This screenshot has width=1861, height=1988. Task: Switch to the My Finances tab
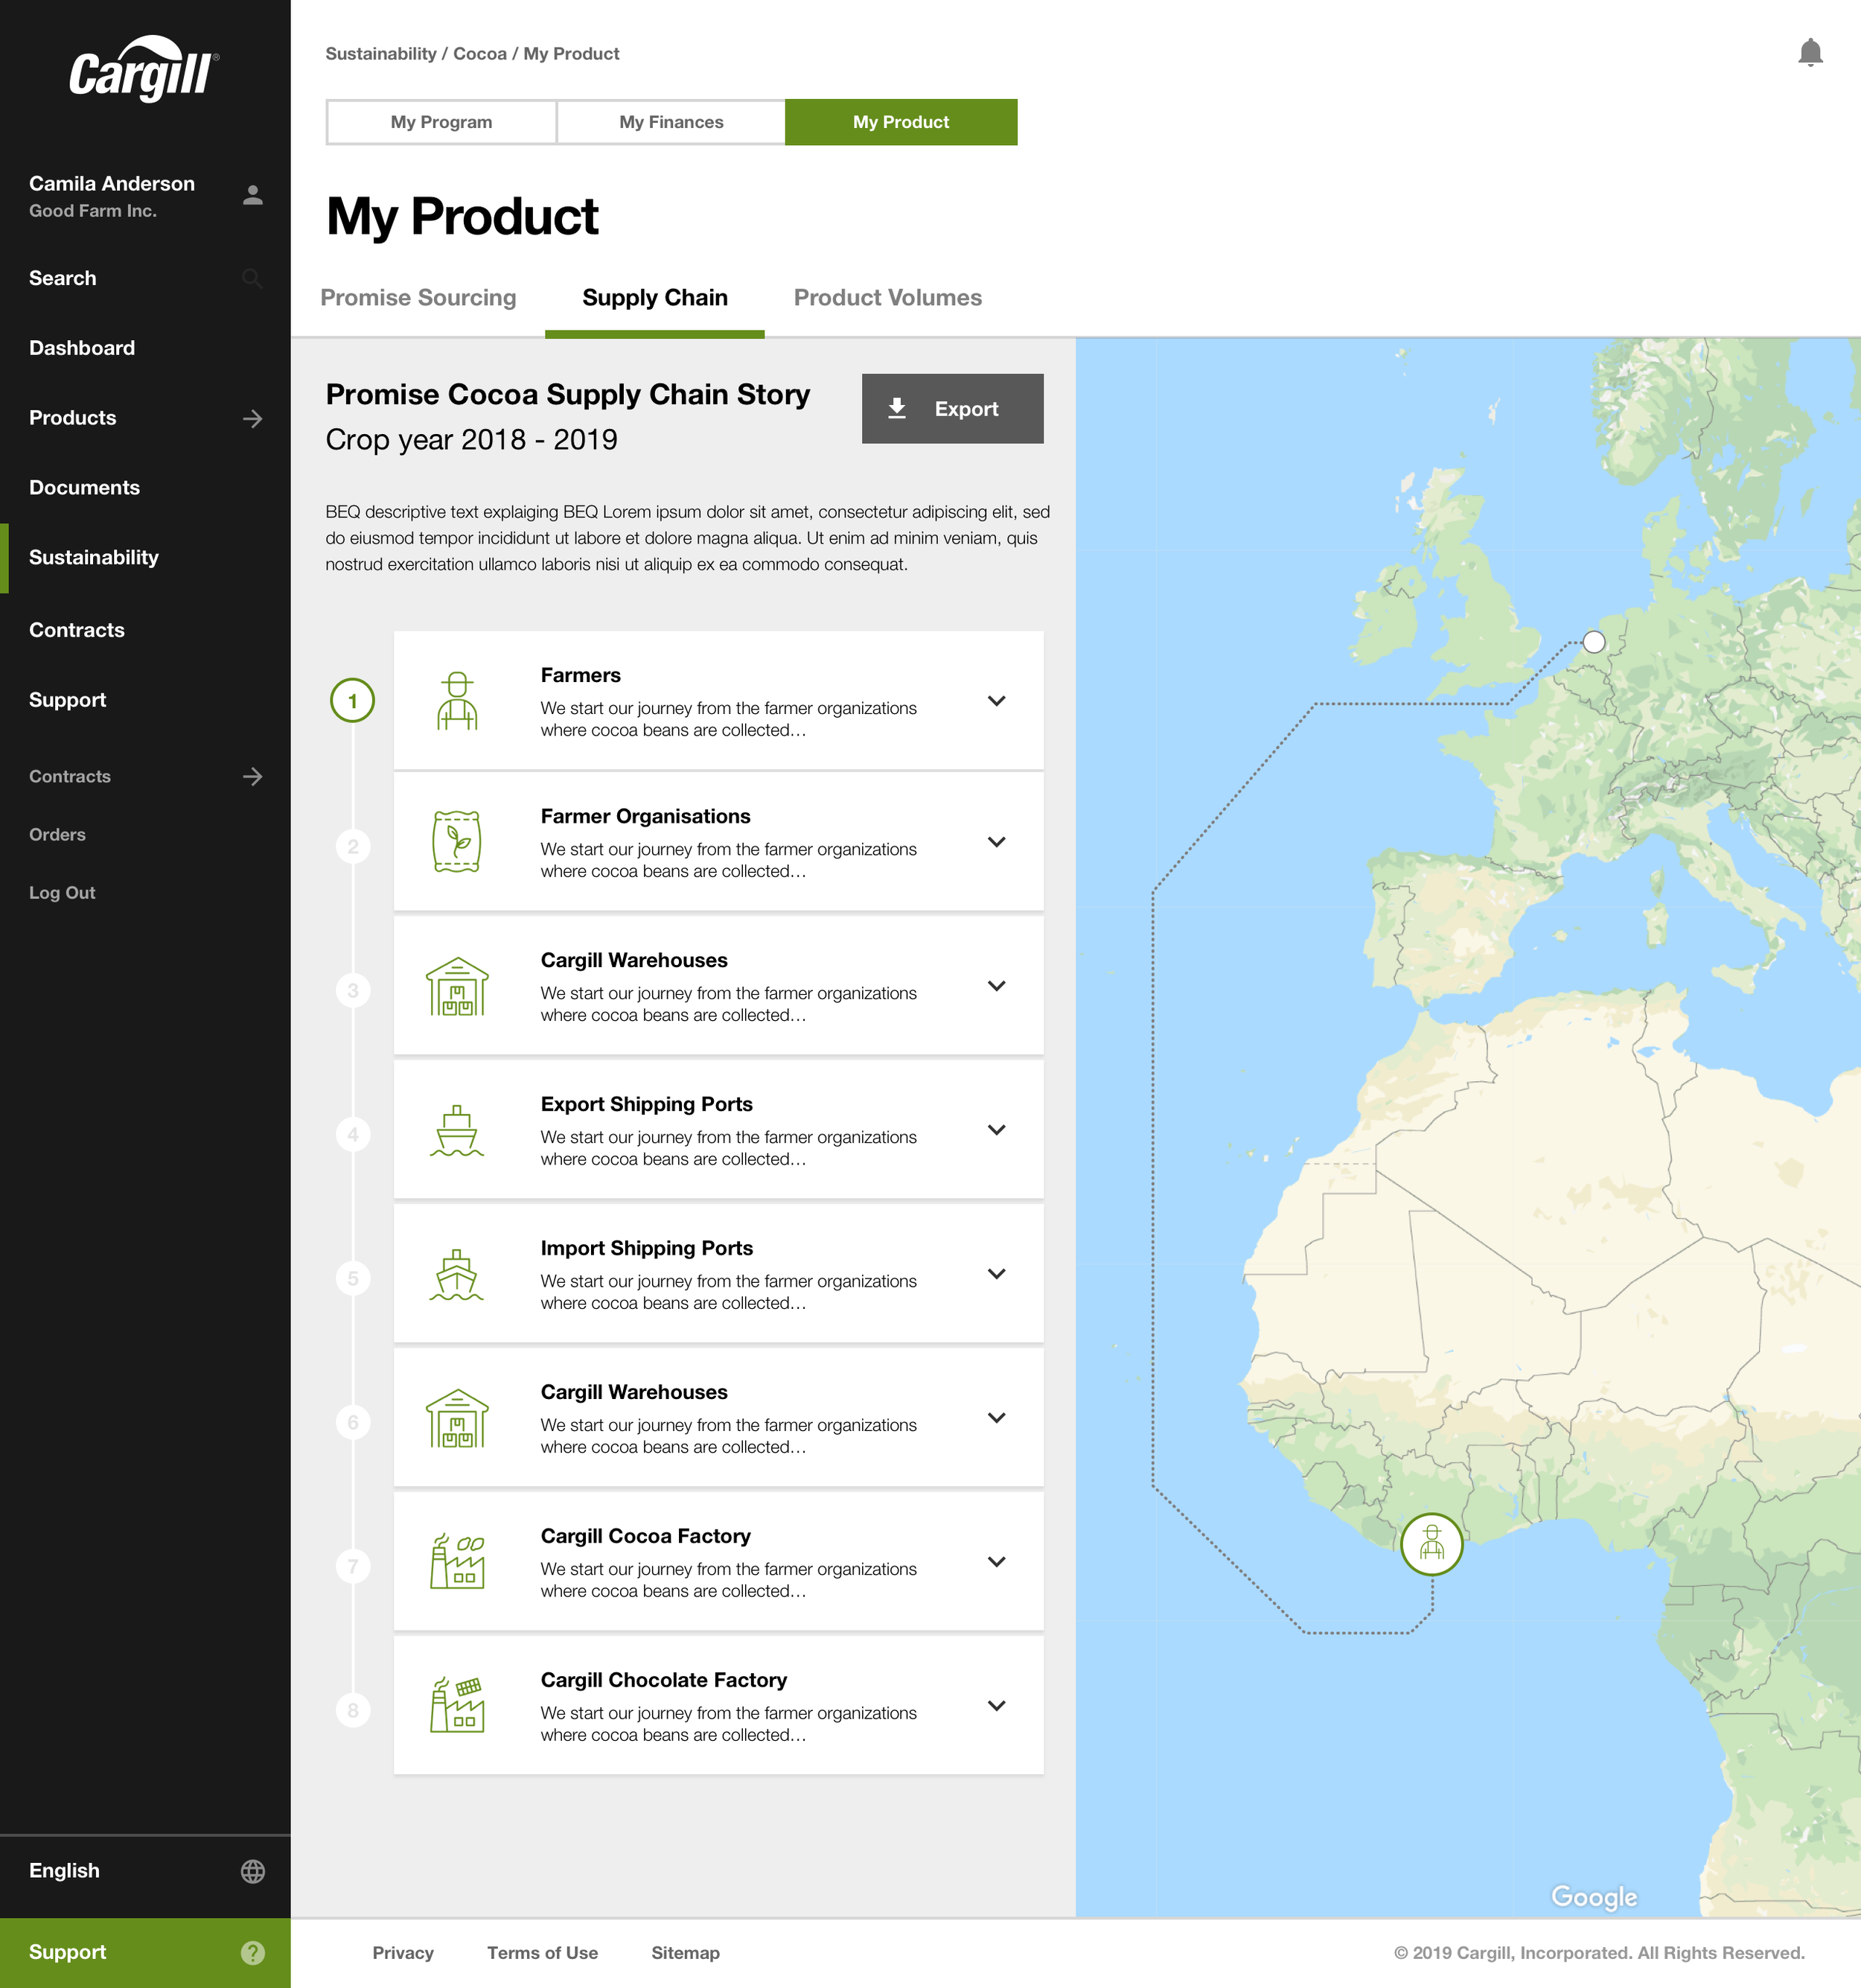pyautogui.click(x=671, y=122)
